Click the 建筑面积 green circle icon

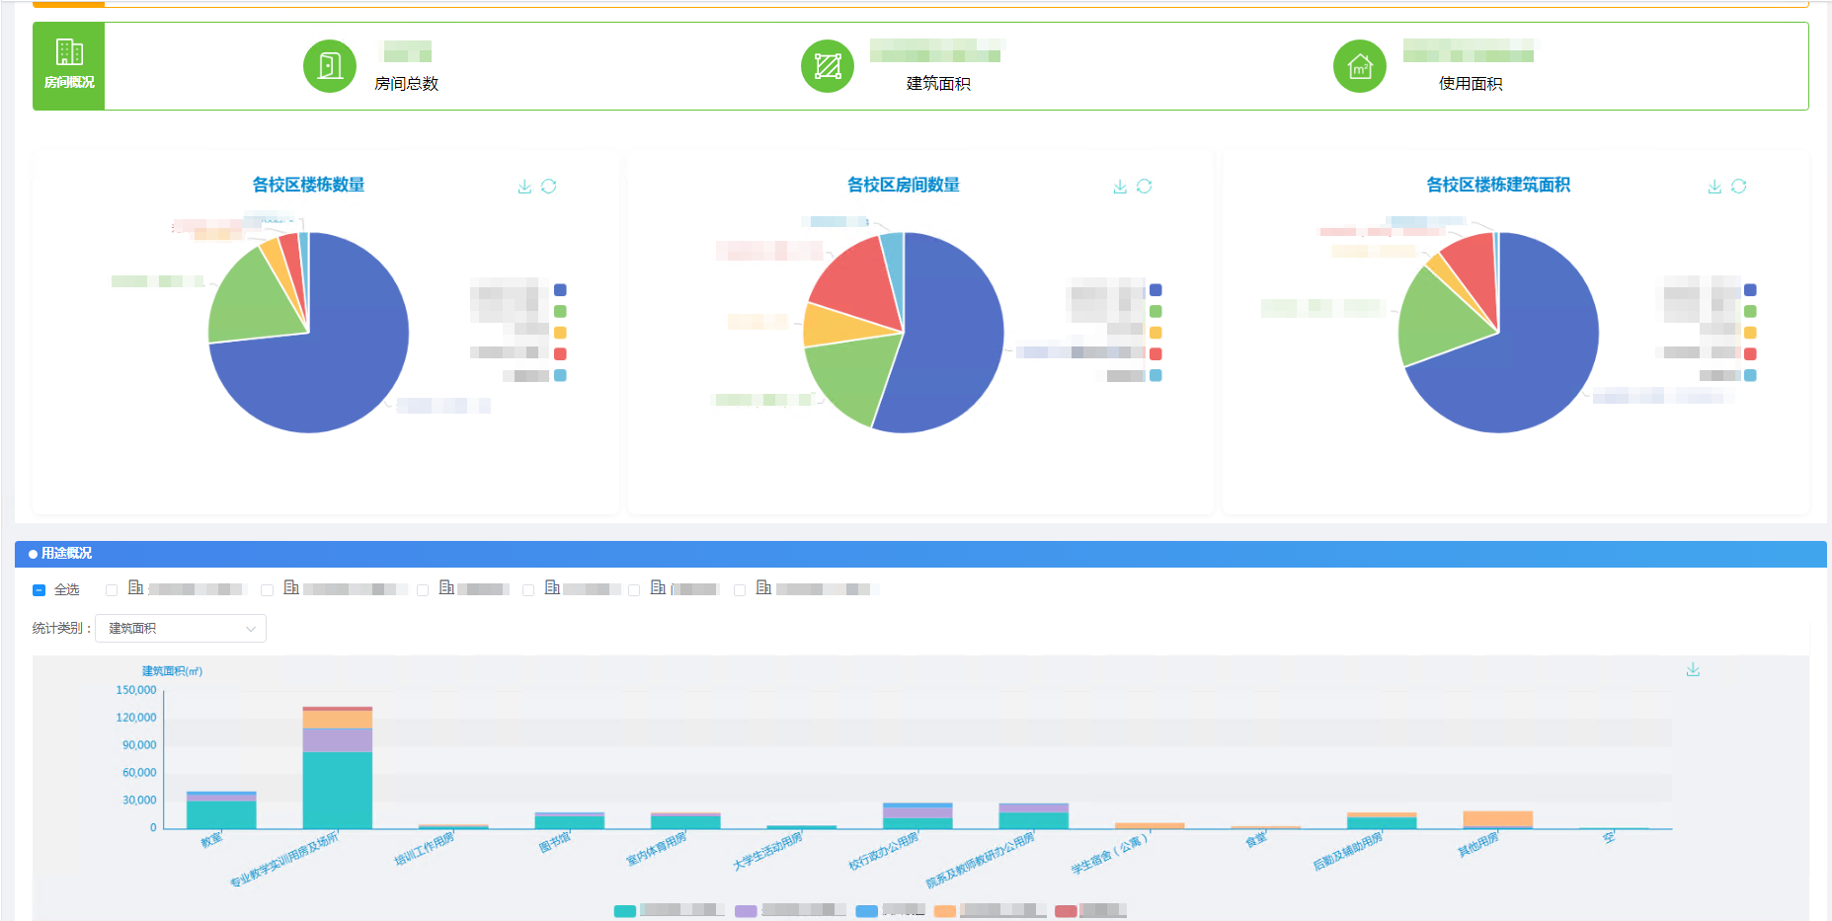tap(828, 66)
